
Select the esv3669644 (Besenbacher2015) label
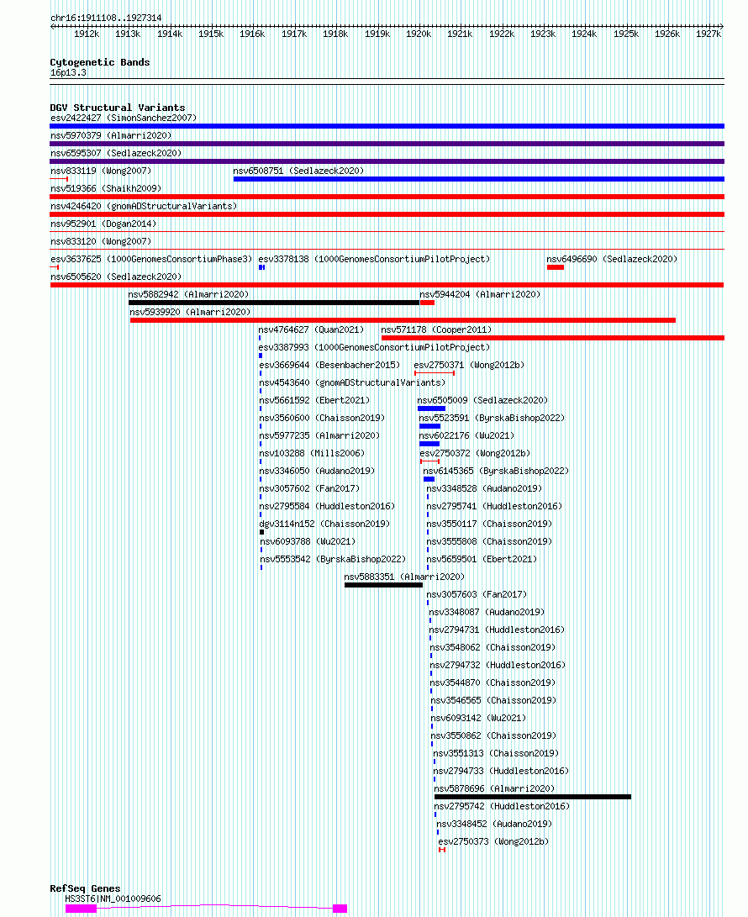click(x=329, y=365)
